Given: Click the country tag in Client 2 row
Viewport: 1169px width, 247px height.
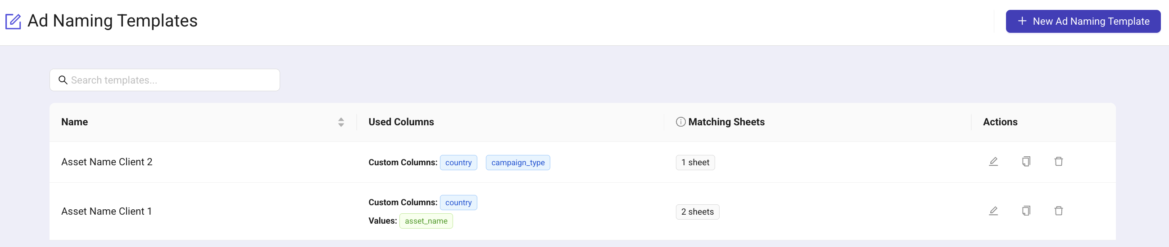Looking at the screenshot, I should pyautogui.click(x=458, y=163).
